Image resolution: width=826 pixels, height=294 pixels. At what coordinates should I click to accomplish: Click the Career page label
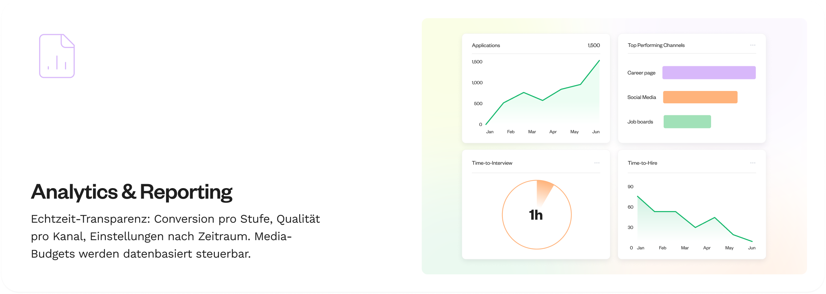pos(641,73)
